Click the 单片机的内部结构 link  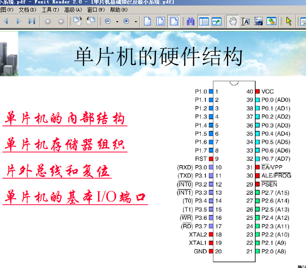pyautogui.click(x=66, y=119)
